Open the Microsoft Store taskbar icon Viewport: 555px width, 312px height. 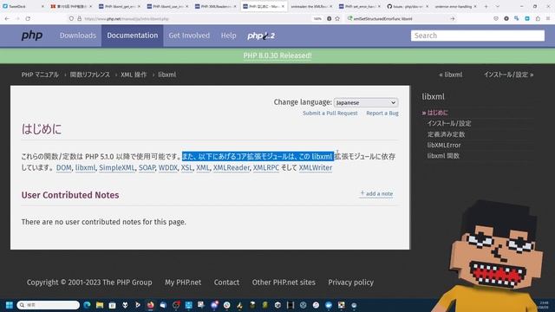[112, 305]
